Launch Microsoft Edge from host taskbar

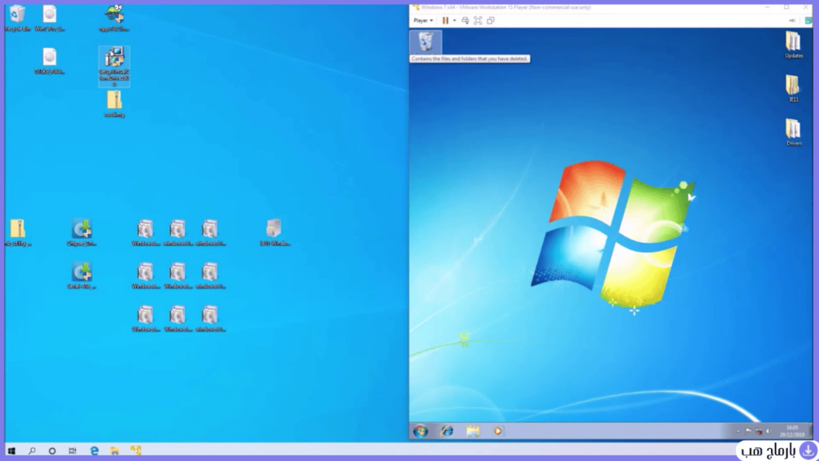[94, 451]
